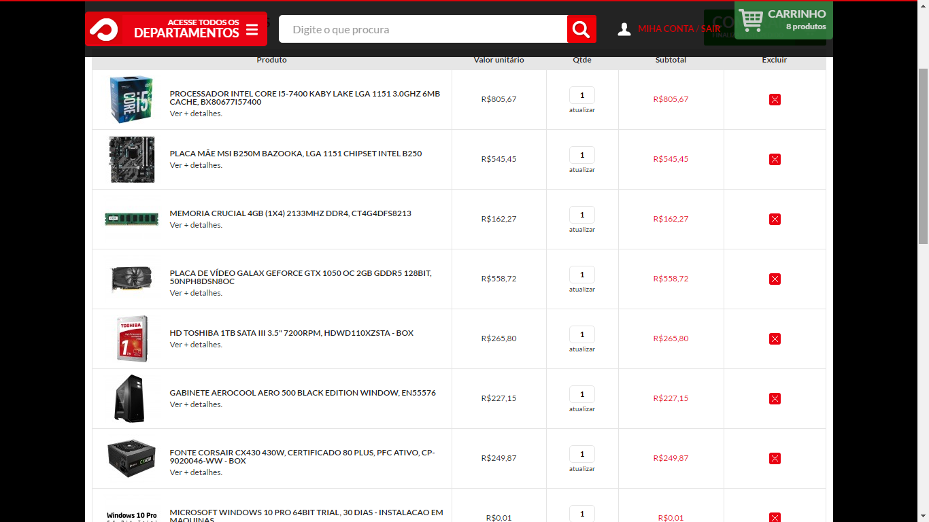The width and height of the screenshot is (929, 522).
Task: Click the store logo icon
Action: (x=104, y=29)
